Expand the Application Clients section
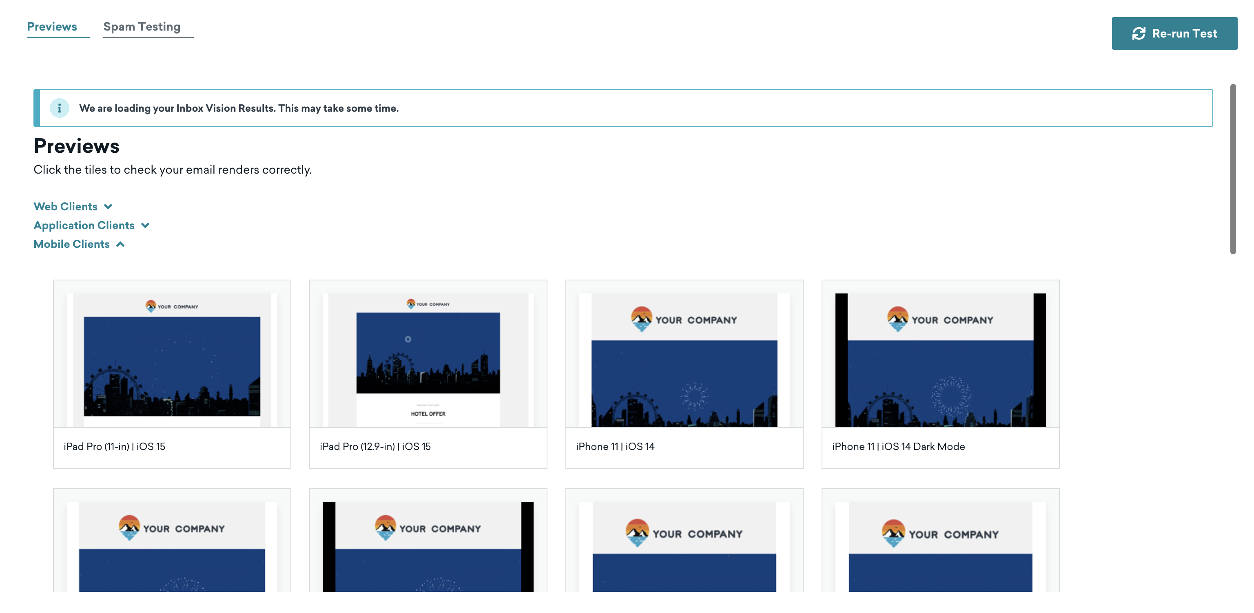 click(91, 225)
